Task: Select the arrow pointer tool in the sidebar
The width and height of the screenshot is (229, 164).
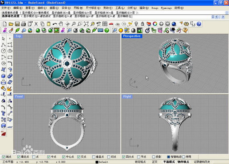Action: pos(3,38)
